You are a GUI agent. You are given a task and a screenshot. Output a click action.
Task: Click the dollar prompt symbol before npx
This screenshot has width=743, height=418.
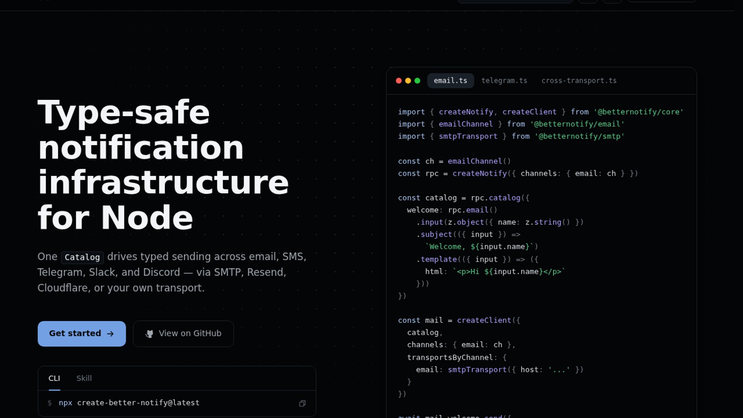click(50, 403)
